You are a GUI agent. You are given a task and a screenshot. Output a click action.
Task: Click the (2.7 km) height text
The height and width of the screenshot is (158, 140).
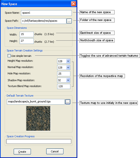(49, 42)
